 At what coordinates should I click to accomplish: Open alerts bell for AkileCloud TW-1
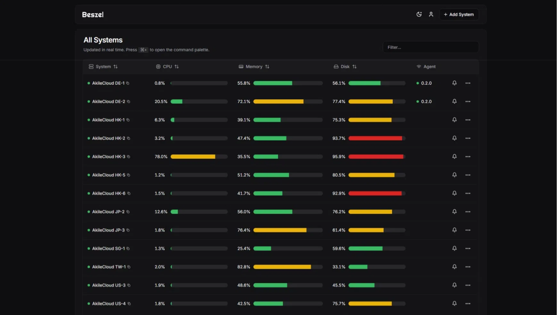click(454, 267)
